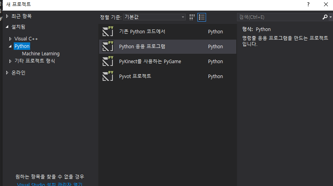The width and height of the screenshot is (333, 186).
Task: Select PyKinect를 사용하는 PyGame template
Action: [x=168, y=61]
